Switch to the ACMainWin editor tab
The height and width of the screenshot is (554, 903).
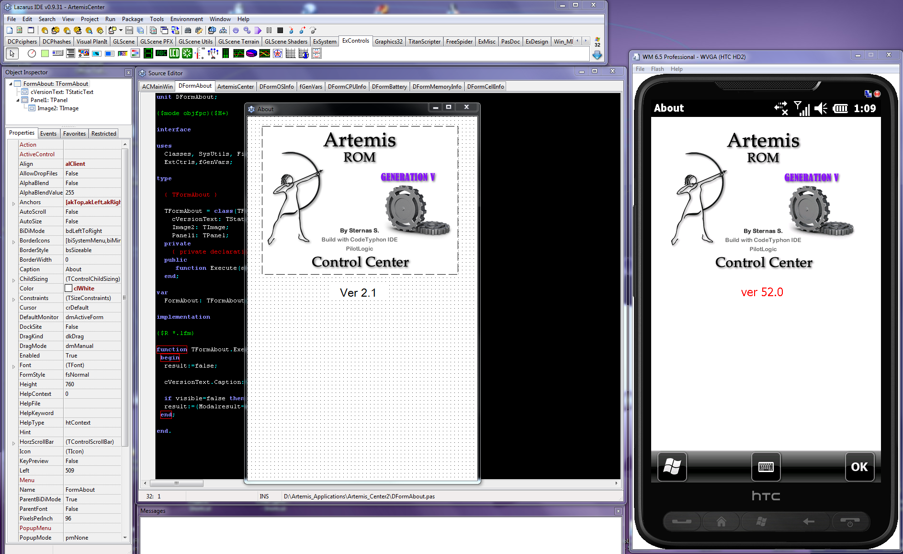tap(158, 87)
